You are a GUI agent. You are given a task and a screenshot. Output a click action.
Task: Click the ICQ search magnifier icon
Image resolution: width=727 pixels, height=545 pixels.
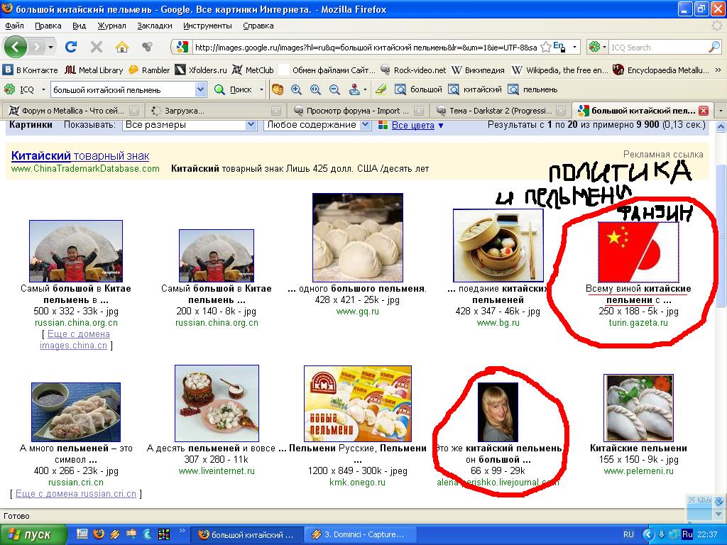pos(714,47)
